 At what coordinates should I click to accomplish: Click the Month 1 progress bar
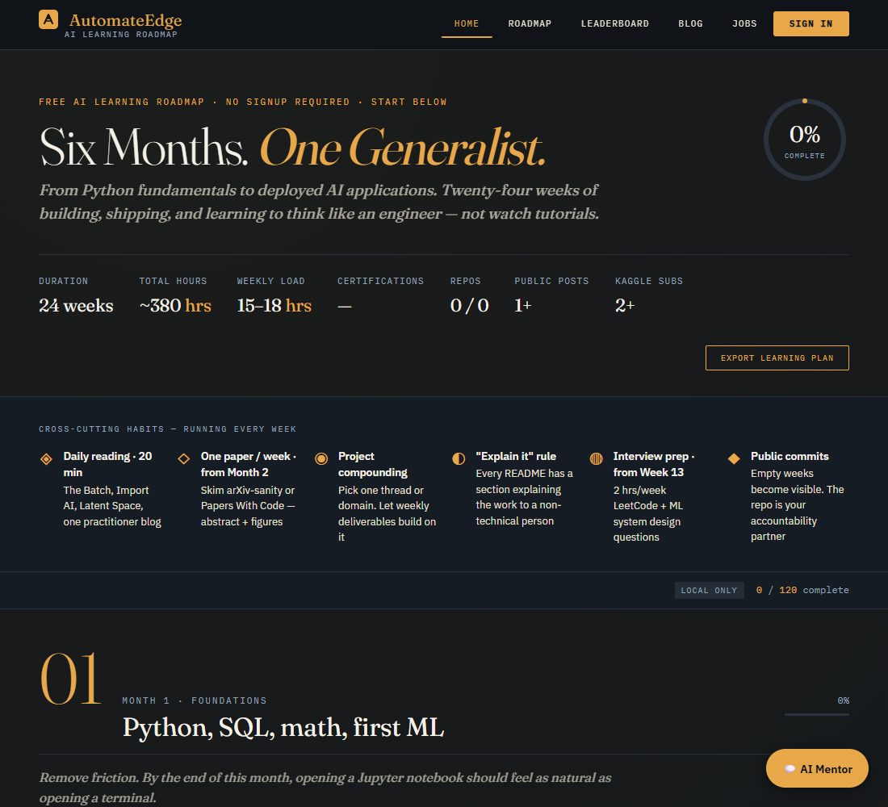point(817,714)
